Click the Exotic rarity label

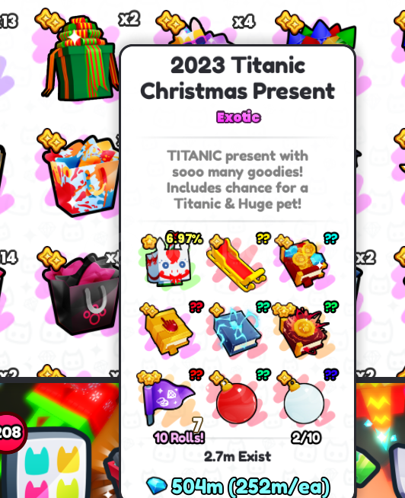pyautogui.click(x=238, y=117)
